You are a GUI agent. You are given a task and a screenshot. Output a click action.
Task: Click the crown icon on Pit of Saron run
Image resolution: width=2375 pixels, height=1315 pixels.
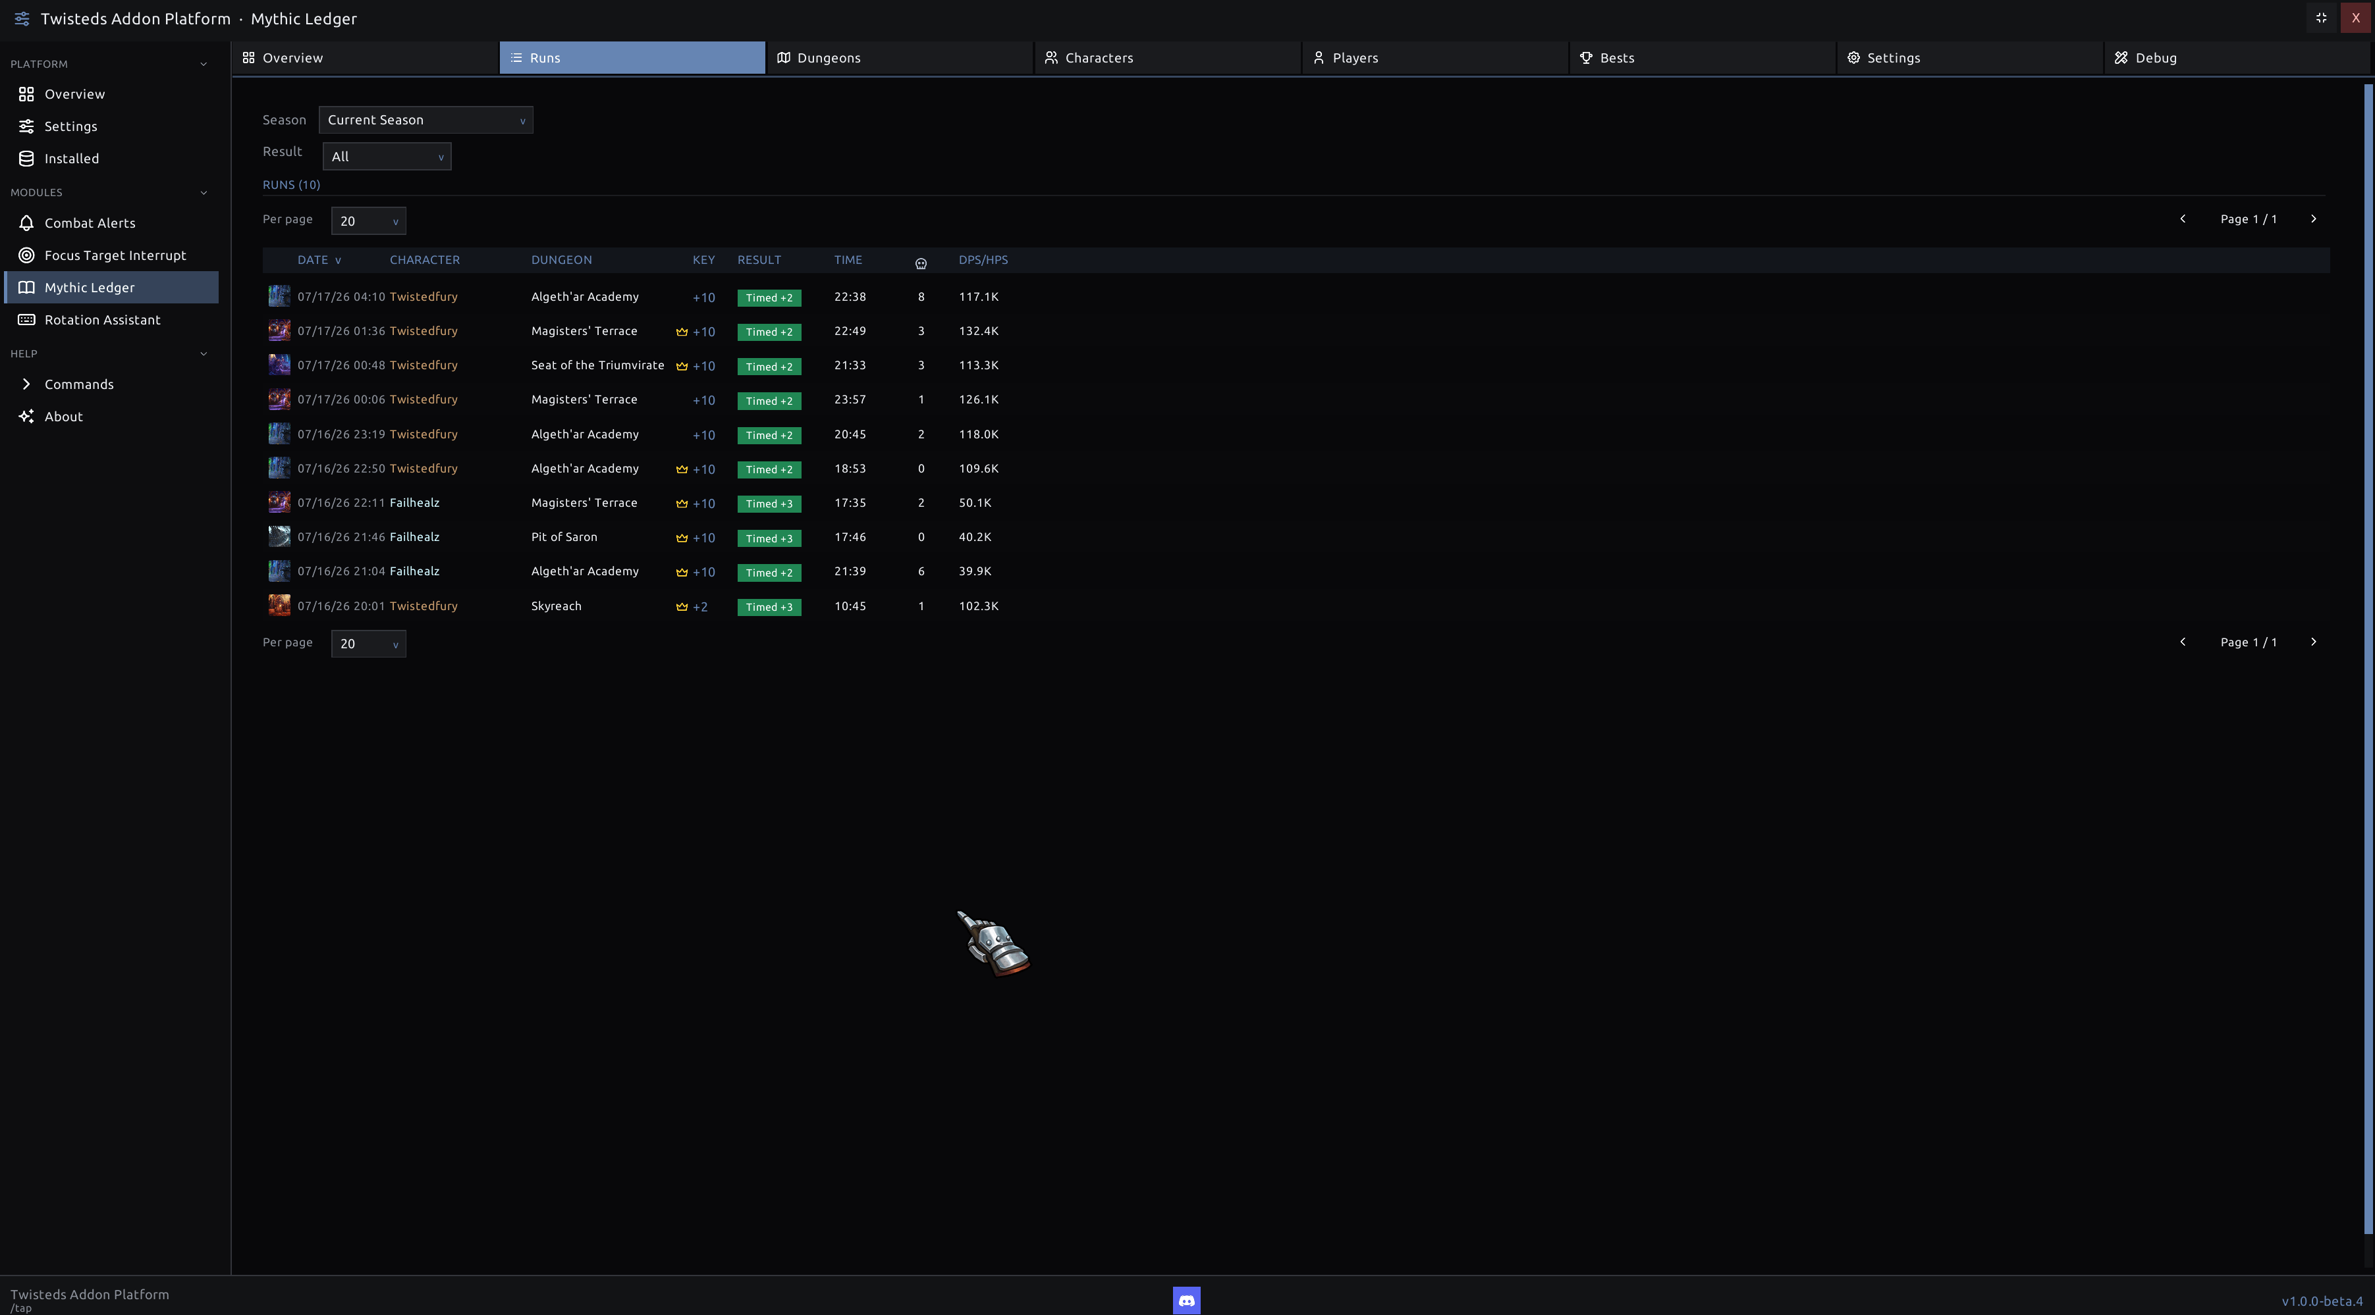(682, 538)
